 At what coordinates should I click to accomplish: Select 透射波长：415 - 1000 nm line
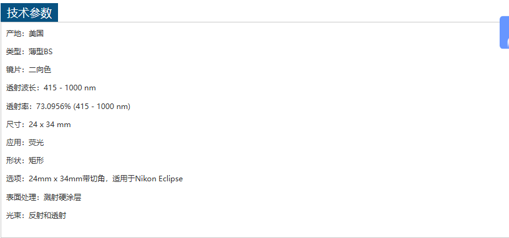[51, 88]
